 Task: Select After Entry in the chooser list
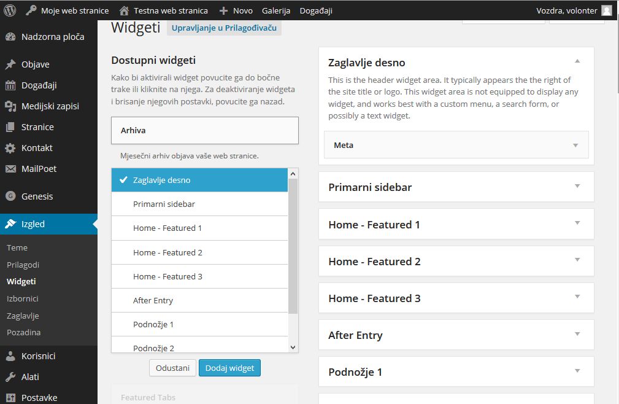(x=200, y=300)
